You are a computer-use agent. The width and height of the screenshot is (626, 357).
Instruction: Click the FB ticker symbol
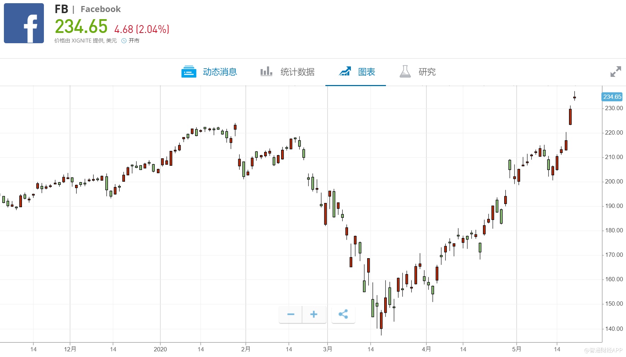point(61,9)
